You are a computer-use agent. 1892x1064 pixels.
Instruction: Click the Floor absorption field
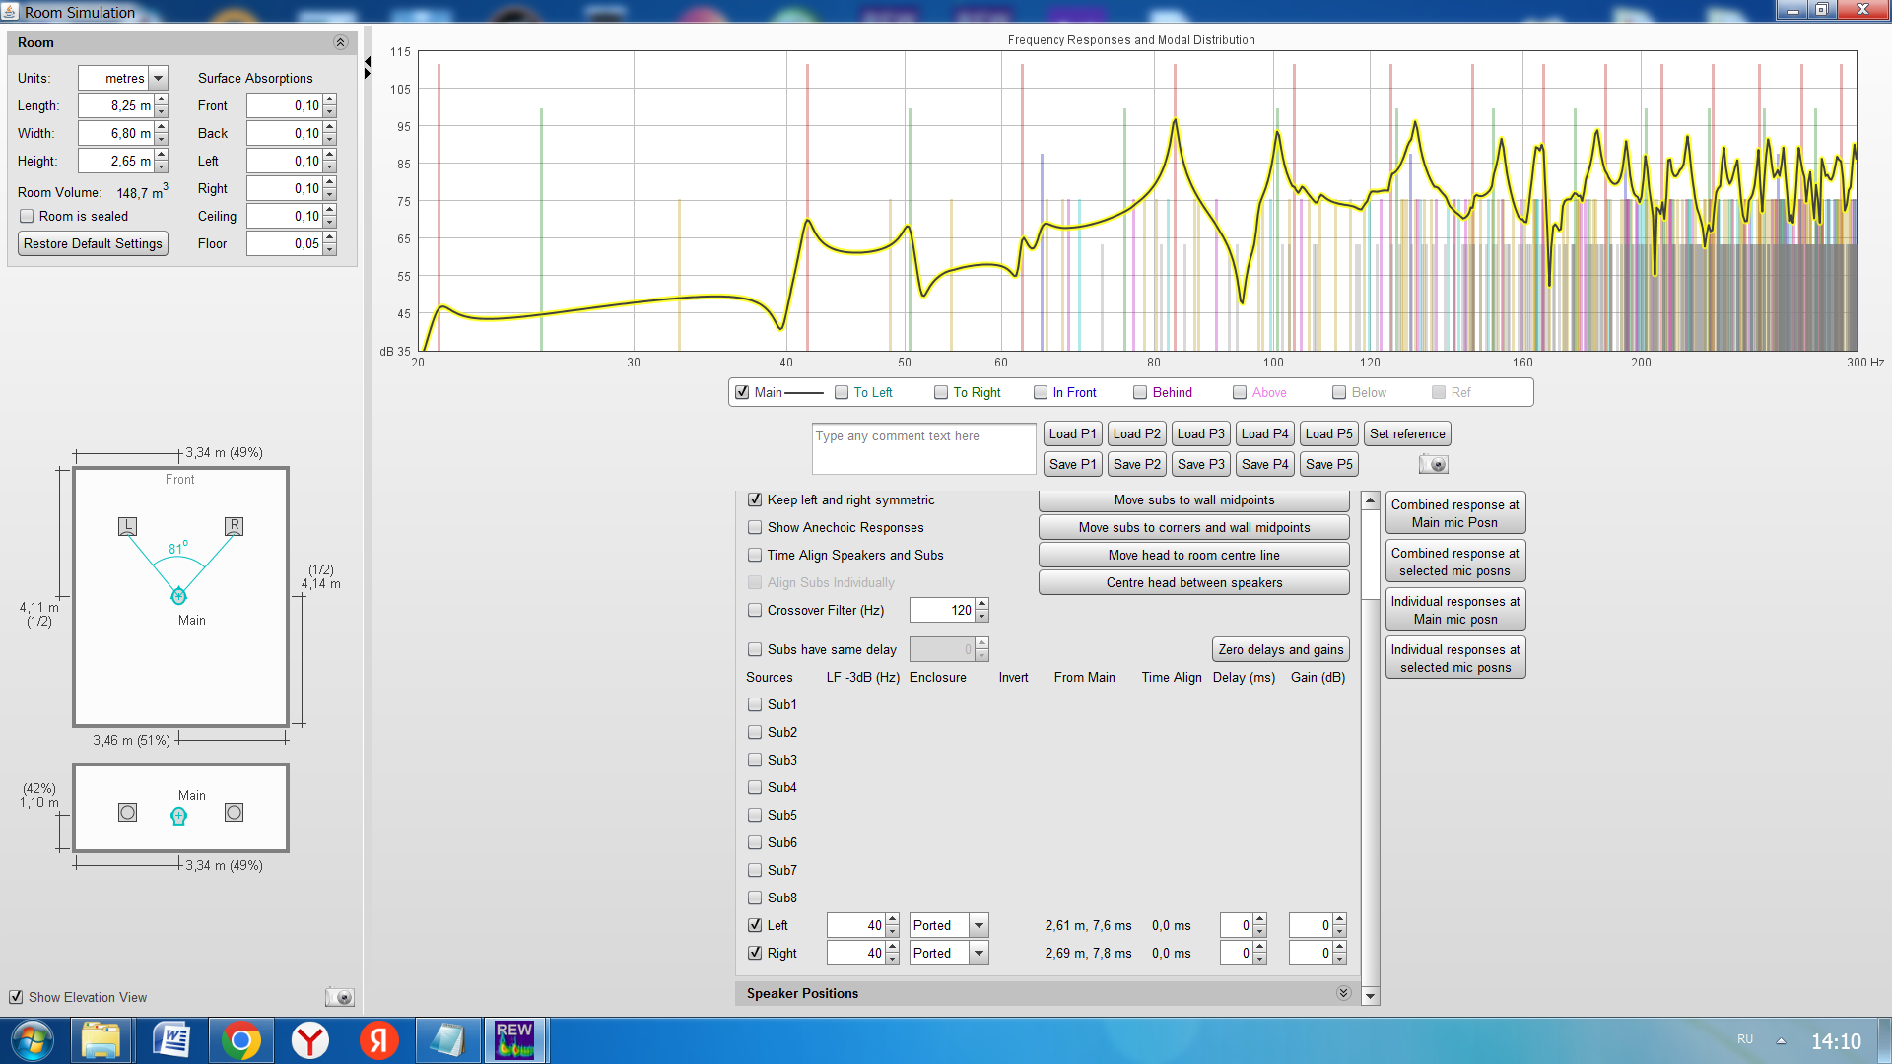284,243
